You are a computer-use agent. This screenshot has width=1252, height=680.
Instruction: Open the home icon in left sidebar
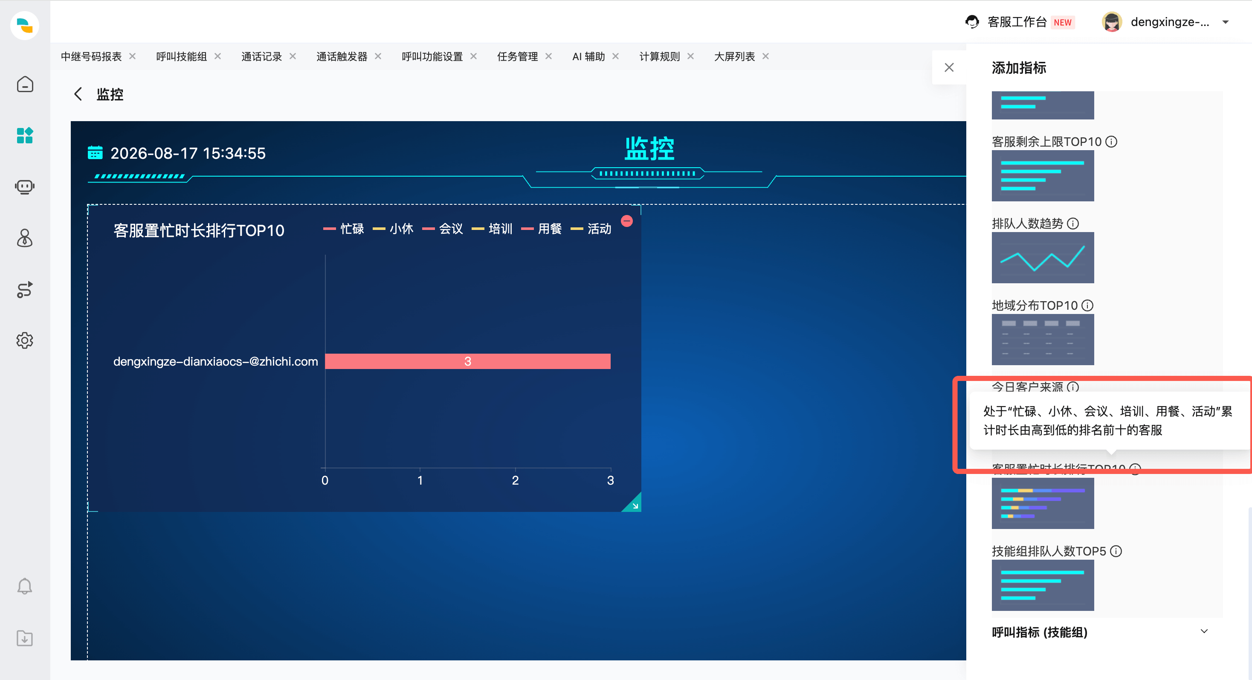(x=25, y=84)
